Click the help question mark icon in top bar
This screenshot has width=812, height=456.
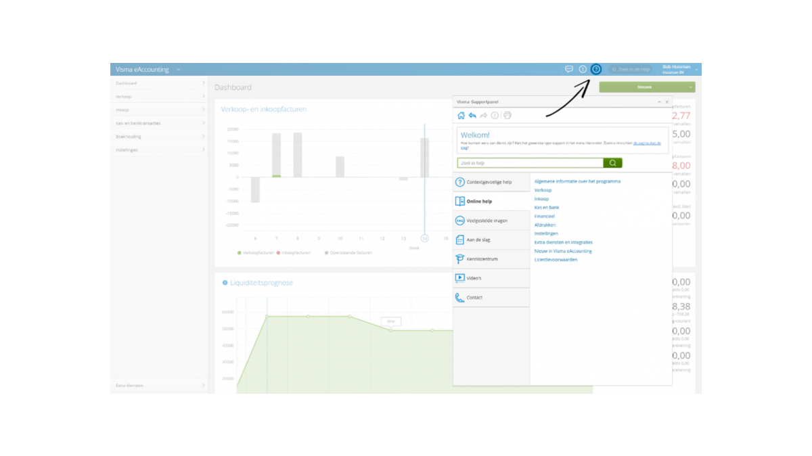pos(595,69)
